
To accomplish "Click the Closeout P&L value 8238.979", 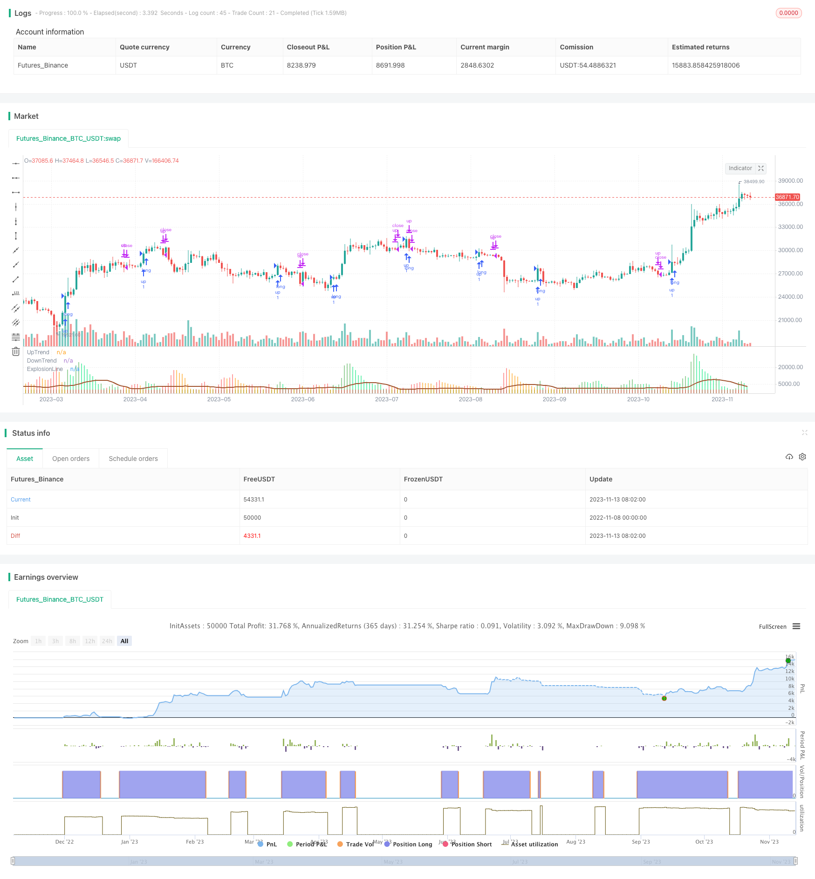I will pyautogui.click(x=301, y=65).
